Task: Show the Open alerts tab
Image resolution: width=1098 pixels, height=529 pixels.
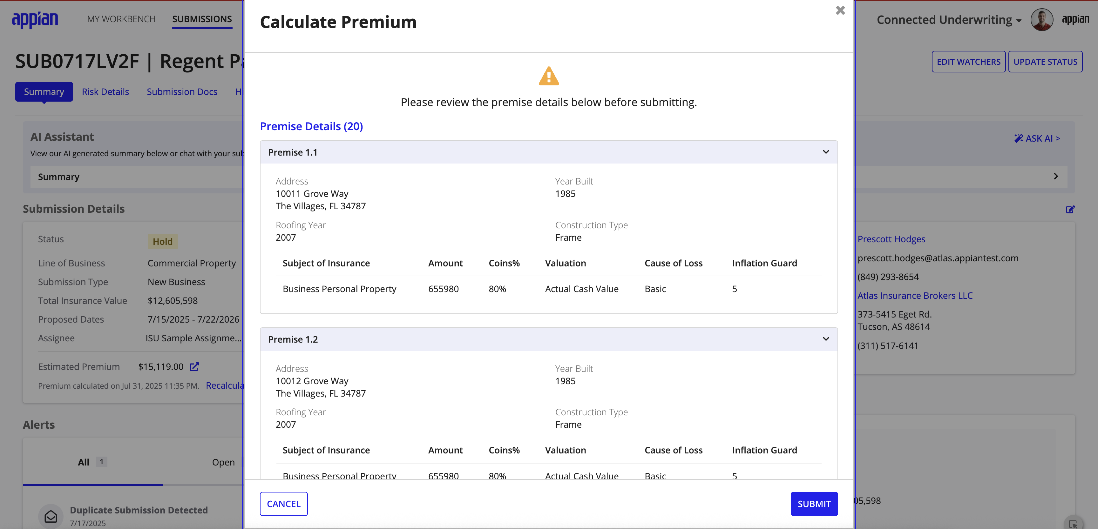Action: [223, 462]
